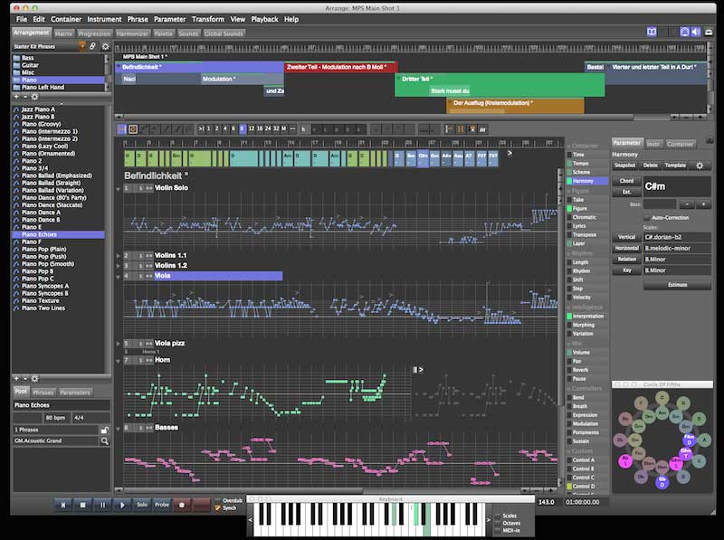Click the Estimate button
724x540 pixels.
(x=676, y=285)
